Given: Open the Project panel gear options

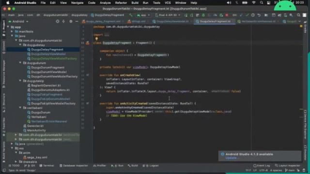Looking at the screenshot, I should pyautogui.click(x=71, y=21).
